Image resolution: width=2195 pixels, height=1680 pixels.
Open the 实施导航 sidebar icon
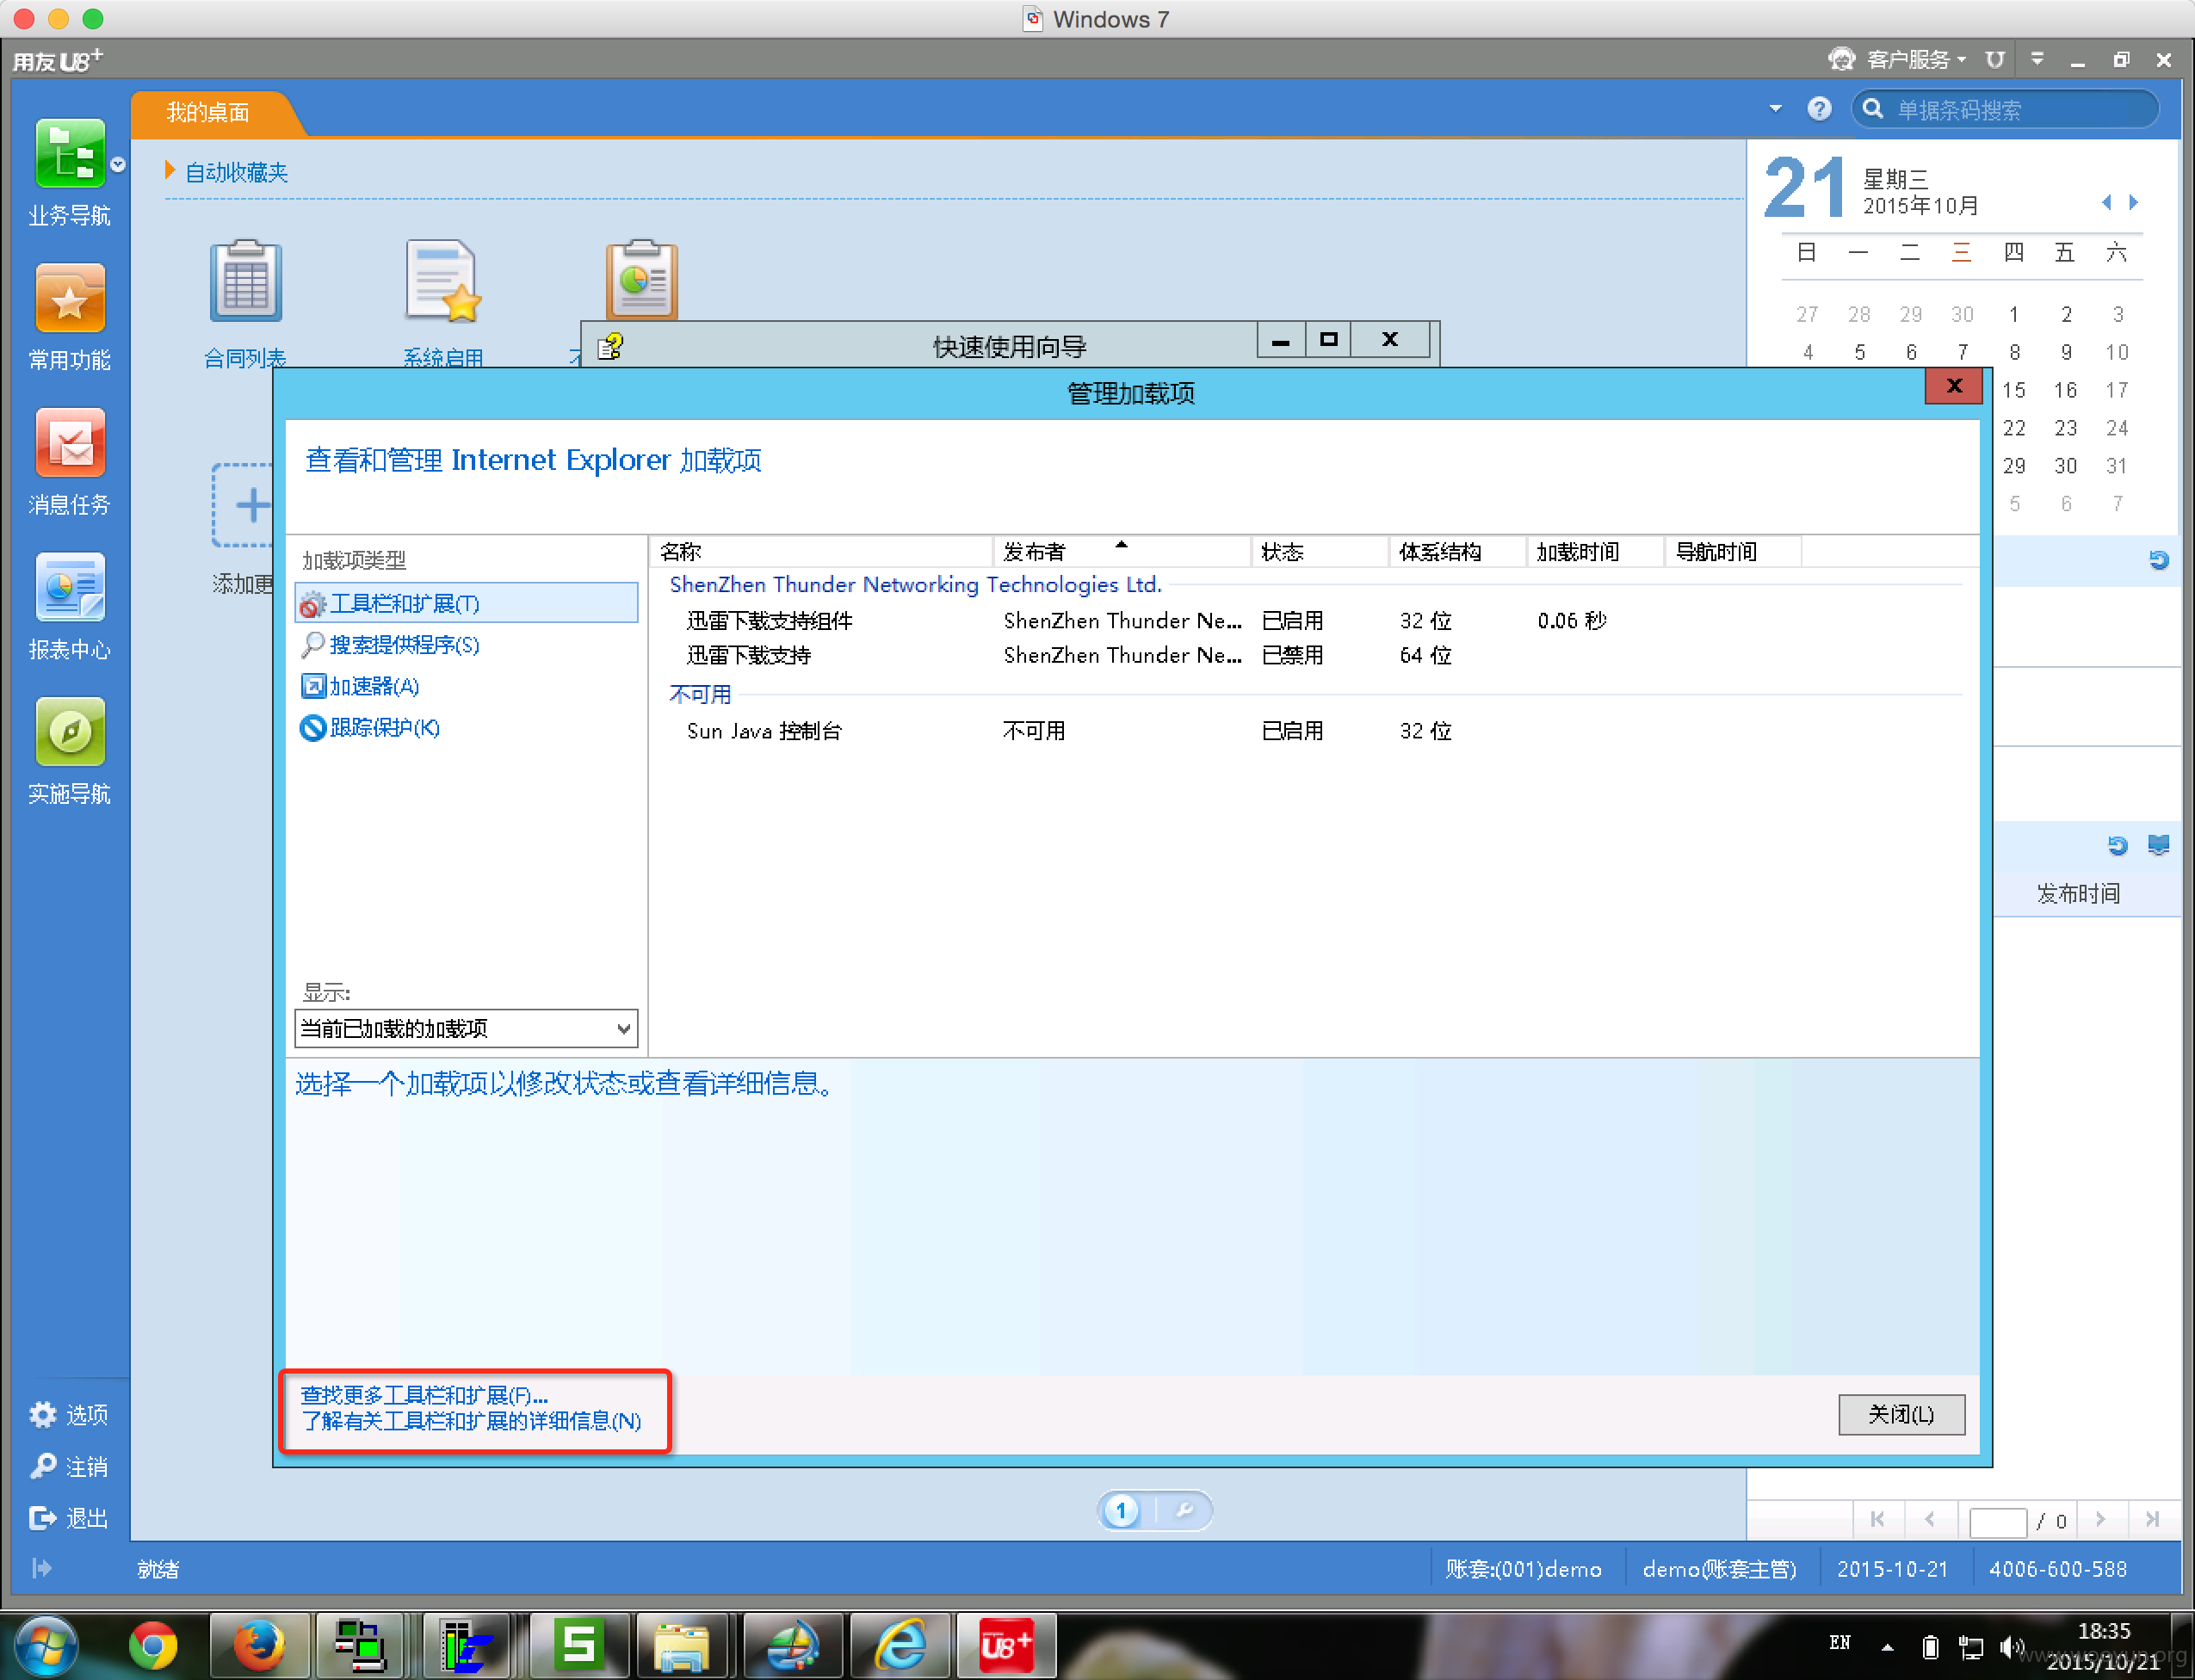(69, 732)
